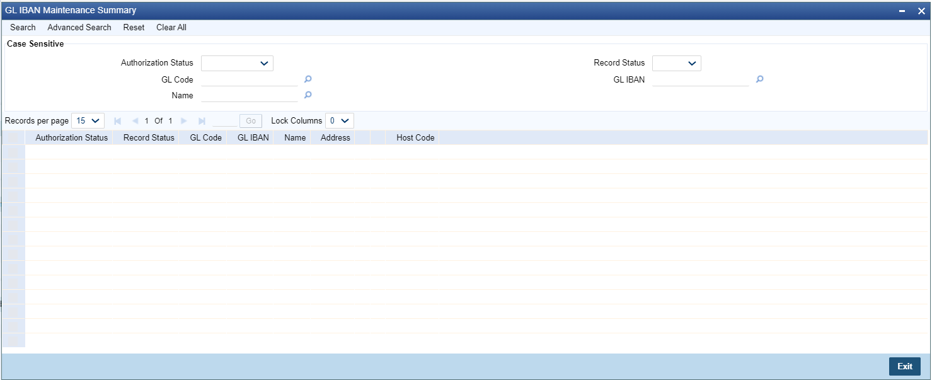The image size is (932, 380).
Task: Click the Exit button
Action: (905, 366)
